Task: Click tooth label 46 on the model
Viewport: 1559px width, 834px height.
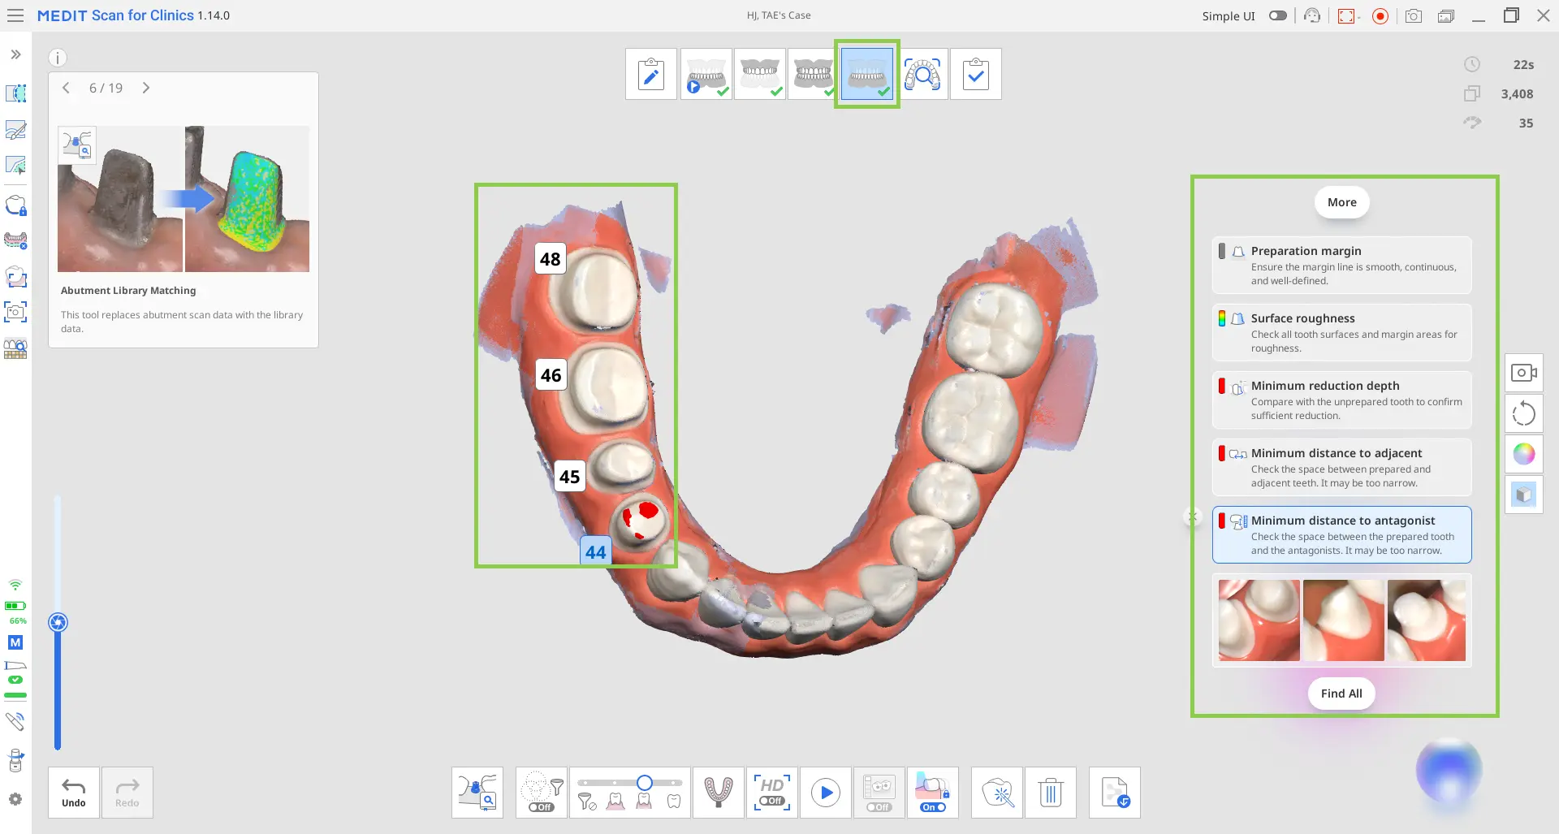Action: [x=551, y=375]
